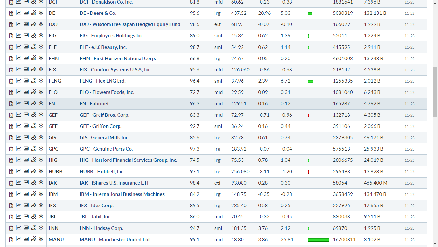Follow the HUBB - Hubbell, Inc. link
Viewport: 438px width, 247px height.
102,172
